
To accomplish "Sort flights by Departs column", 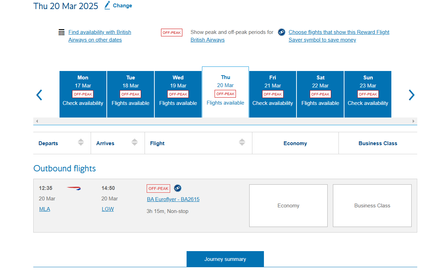I will [x=81, y=142].
